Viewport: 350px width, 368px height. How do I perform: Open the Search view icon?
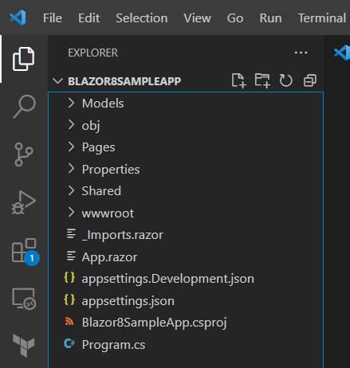tap(24, 106)
